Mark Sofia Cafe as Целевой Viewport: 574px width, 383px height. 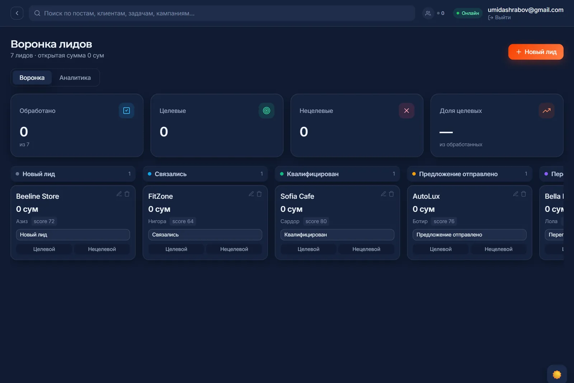pyautogui.click(x=309, y=249)
